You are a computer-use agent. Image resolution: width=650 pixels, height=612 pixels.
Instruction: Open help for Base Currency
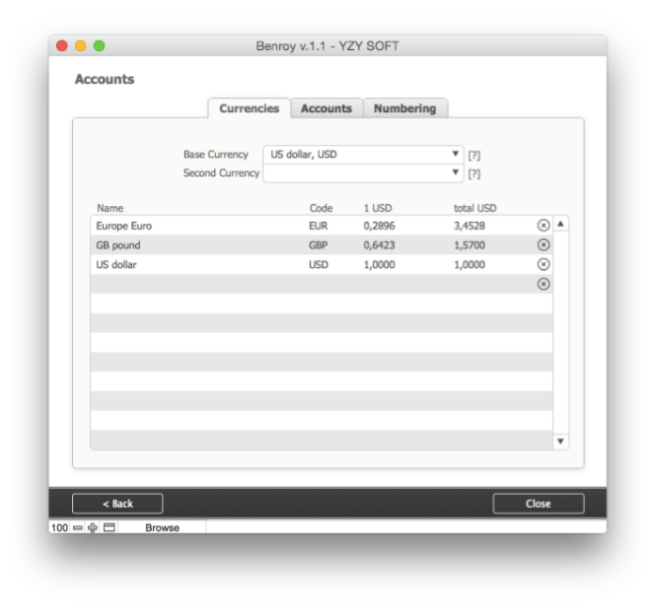click(x=474, y=156)
